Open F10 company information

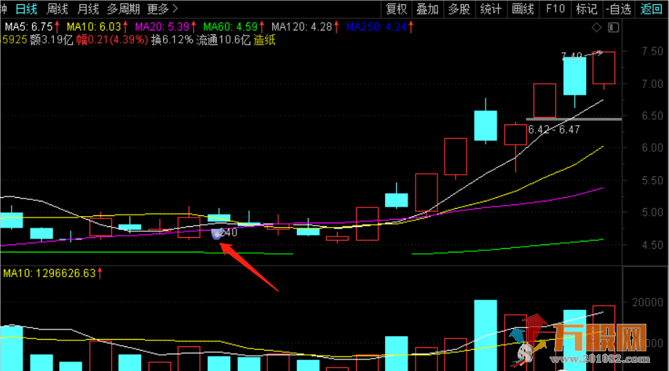tap(555, 9)
